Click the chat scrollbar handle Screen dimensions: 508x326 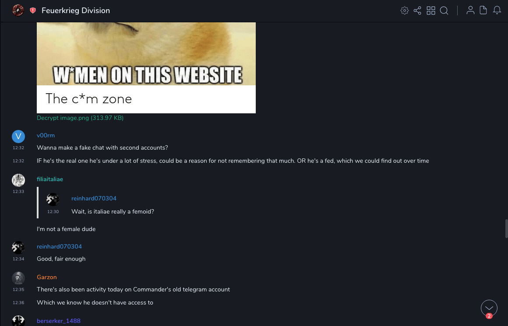[x=506, y=228]
